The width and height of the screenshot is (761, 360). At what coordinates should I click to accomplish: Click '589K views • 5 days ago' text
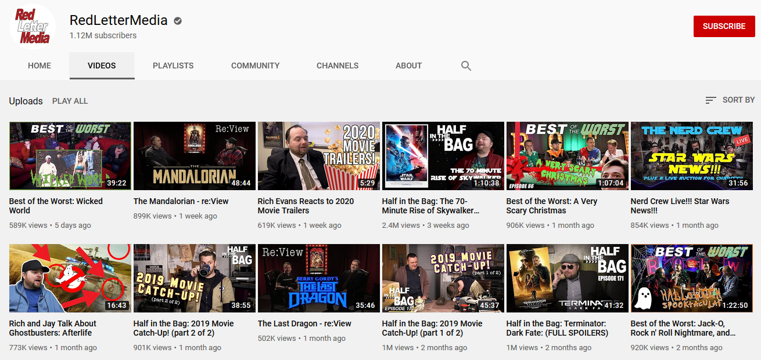pos(50,225)
